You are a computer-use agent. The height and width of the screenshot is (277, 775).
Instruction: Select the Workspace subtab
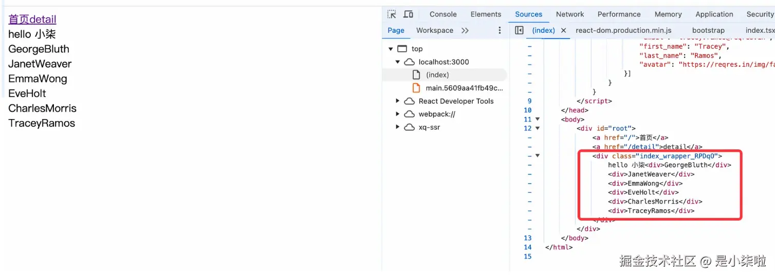(x=435, y=30)
